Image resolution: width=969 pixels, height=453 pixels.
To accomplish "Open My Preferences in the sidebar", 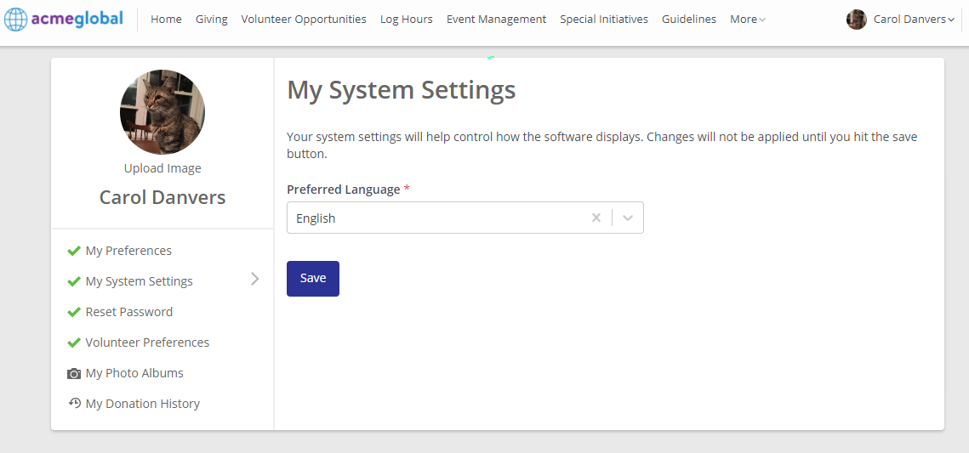I will [128, 251].
